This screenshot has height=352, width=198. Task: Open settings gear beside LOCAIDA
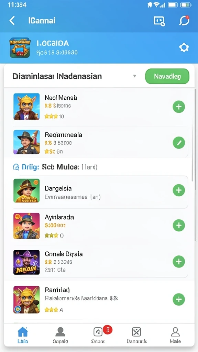(184, 47)
